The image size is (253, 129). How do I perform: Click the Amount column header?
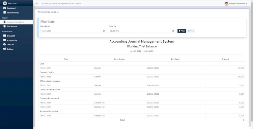point(225,59)
